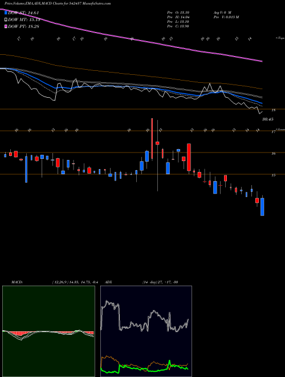The width and height of the screenshot is (285, 377).
Task: Click the white DOW MT legend swatch
Action: tap(5, 20)
